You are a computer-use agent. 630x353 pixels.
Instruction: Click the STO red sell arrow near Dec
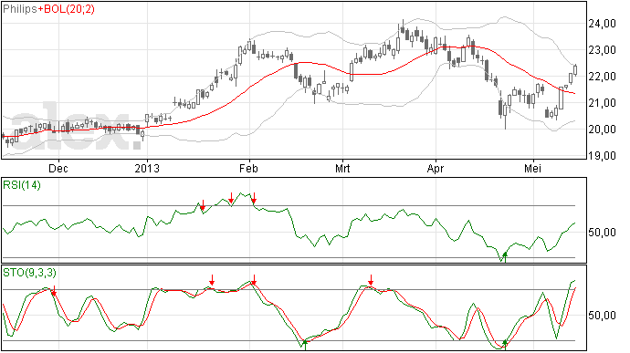point(54,291)
